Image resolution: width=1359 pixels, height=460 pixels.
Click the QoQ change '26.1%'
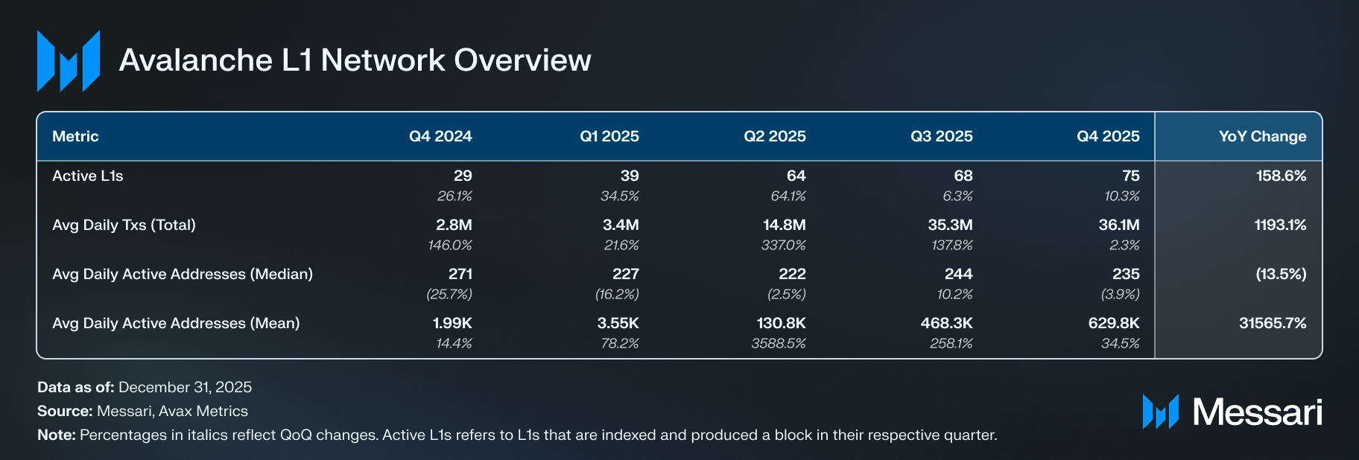(454, 196)
